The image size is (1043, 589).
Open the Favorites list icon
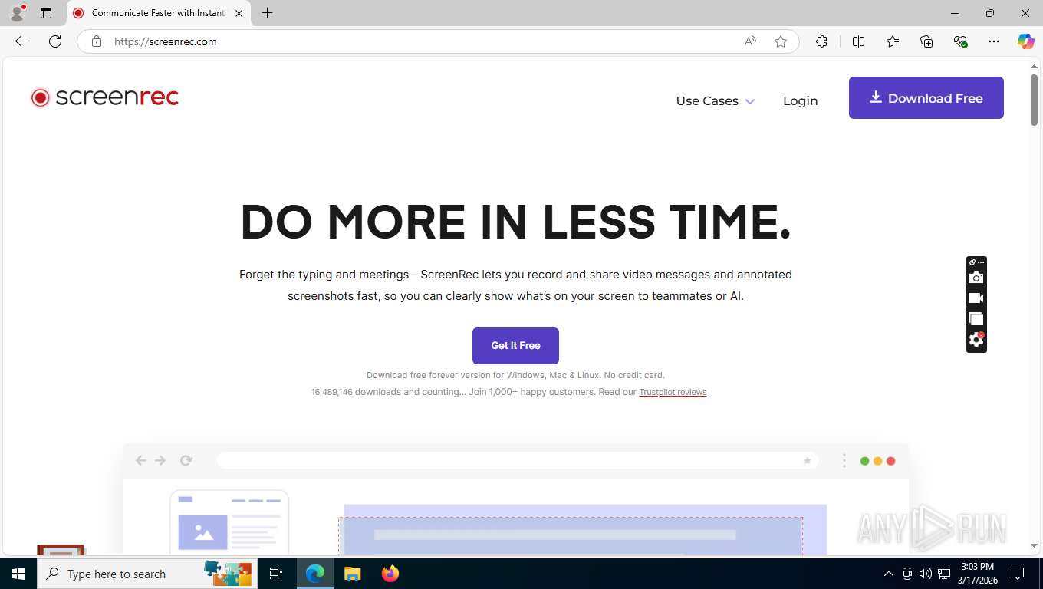point(893,41)
